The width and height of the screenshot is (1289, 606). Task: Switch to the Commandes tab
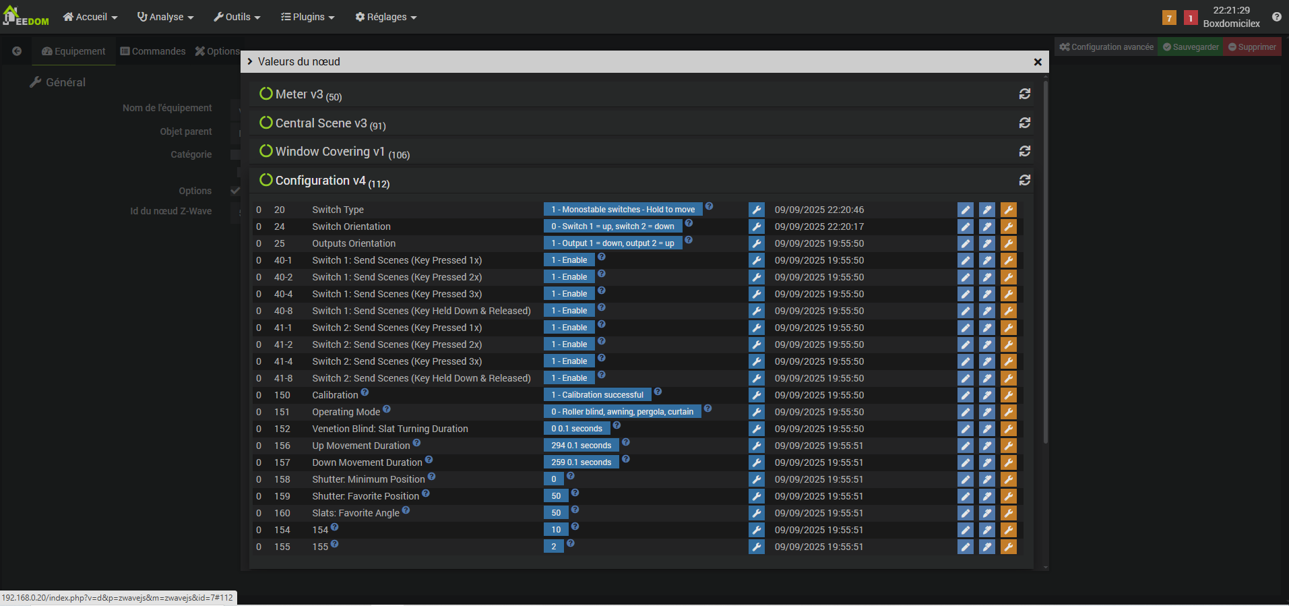[153, 51]
